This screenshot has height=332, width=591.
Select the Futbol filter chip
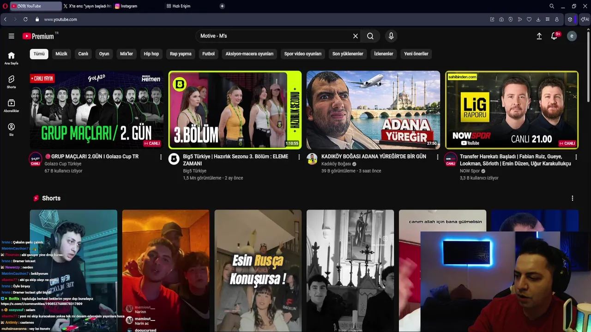click(x=208, y=54)
